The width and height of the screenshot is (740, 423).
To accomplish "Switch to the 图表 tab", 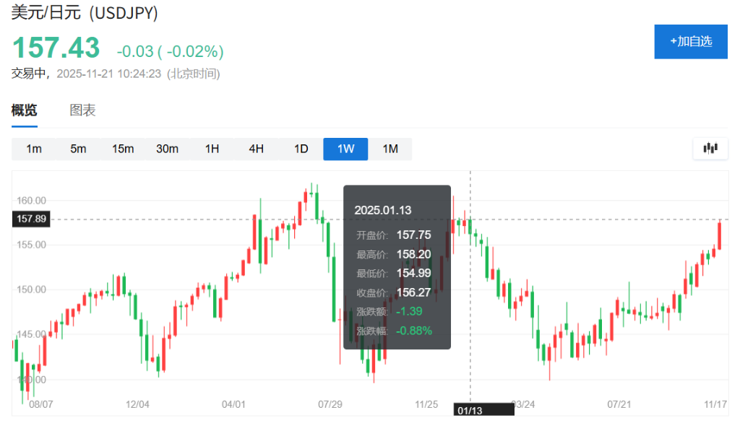I will click(x=82, y=110).
